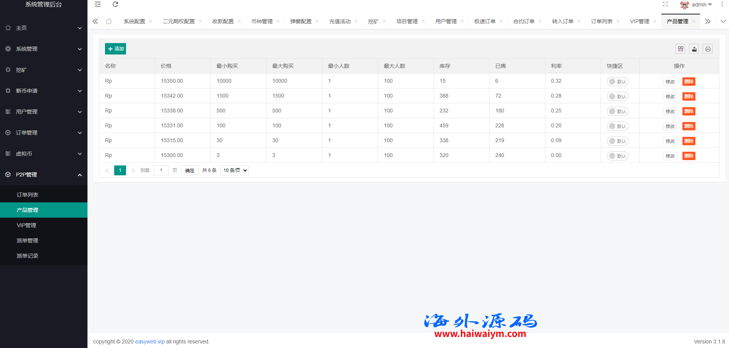This screenshot has height=348, width=729.
Task: Click the green 添加 button
Action: pos(115,49)
